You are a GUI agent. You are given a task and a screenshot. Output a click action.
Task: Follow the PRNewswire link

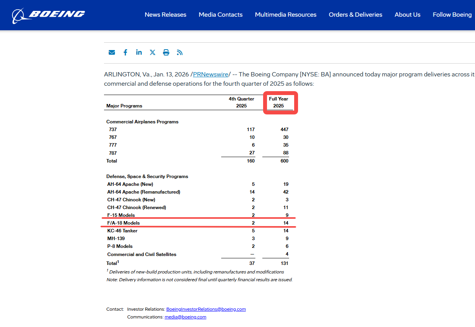point(210,74)
